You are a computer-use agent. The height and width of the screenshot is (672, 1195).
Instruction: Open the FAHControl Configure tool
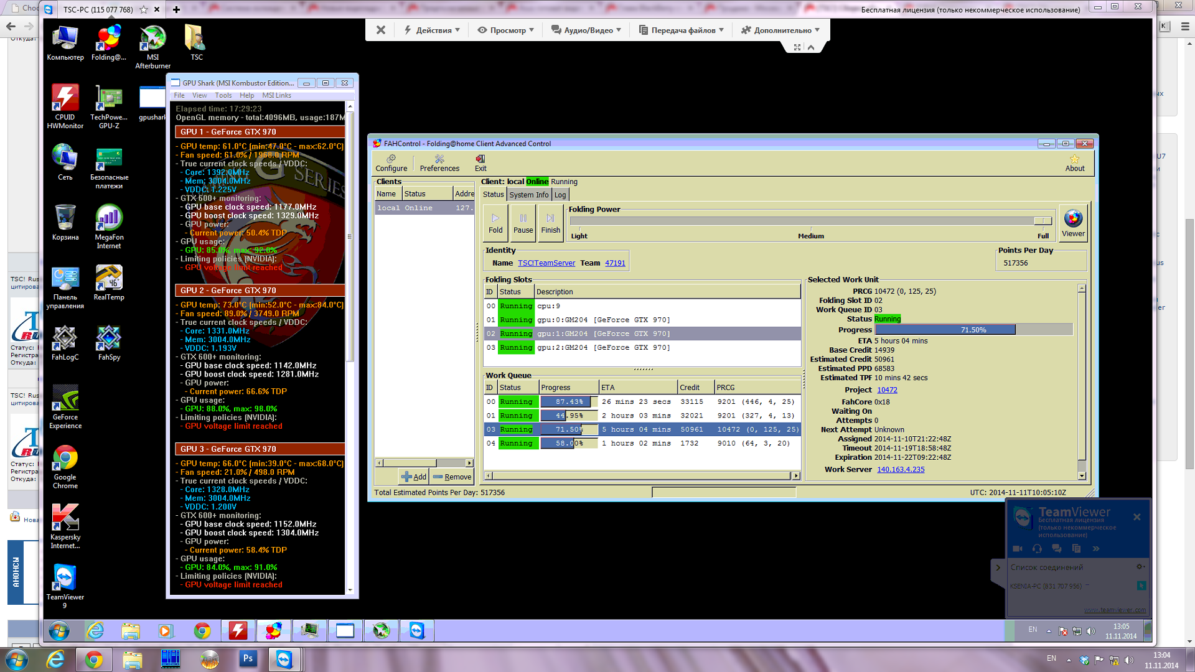pyautogui.click(x=391, y=163)
